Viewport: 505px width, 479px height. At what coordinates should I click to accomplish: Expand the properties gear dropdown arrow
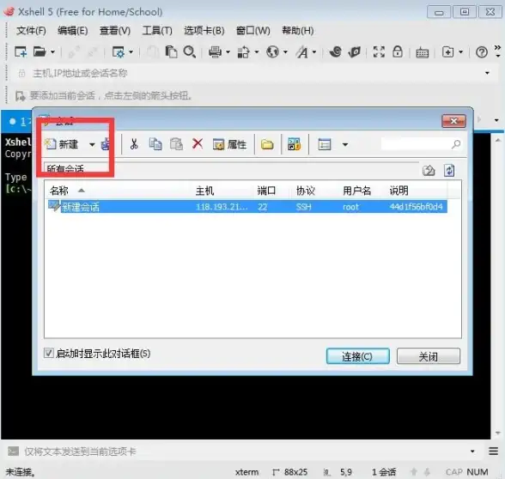(x=131, y=52)
